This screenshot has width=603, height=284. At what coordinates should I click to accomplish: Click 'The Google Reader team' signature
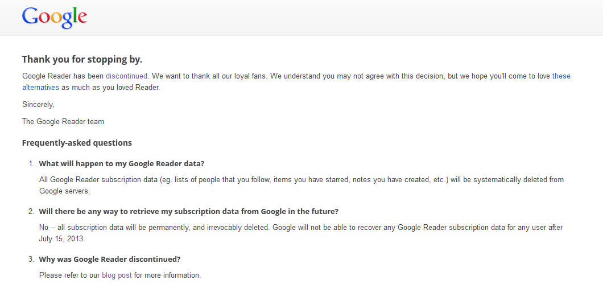[x=63, y=122]
